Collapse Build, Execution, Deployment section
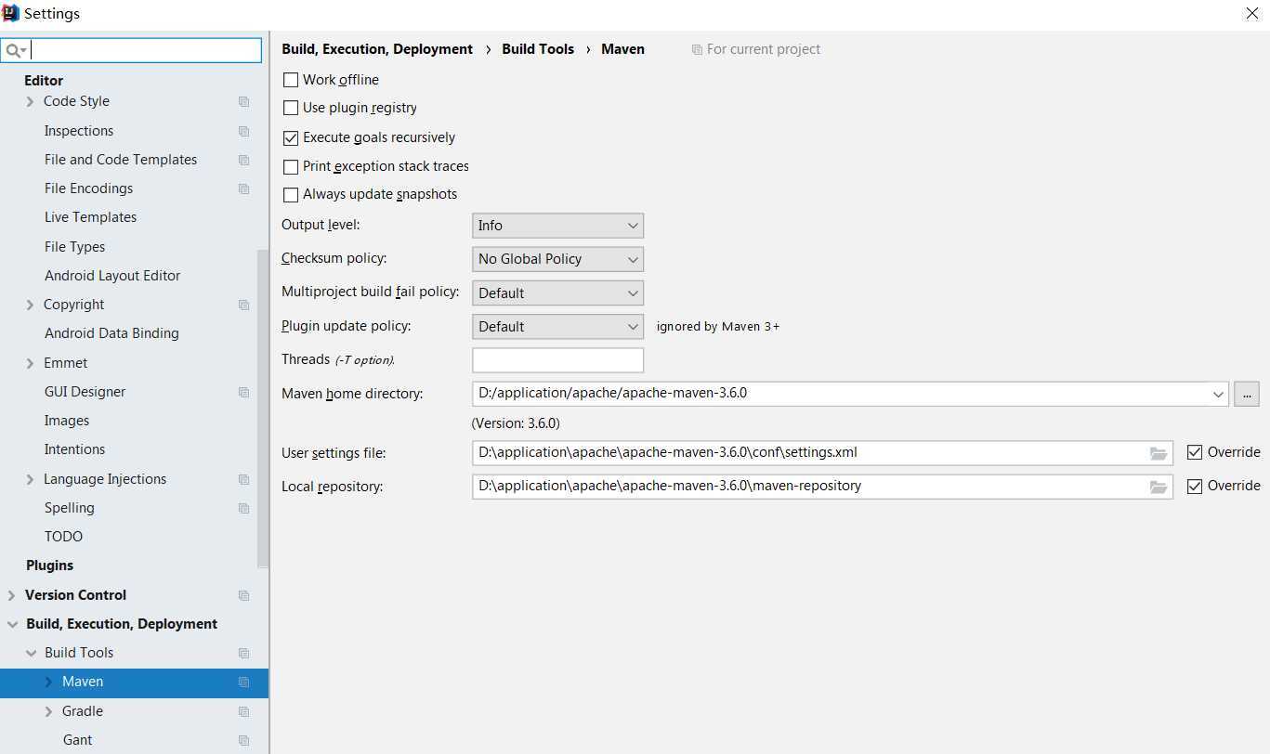The height and width of the screenshot is (754, 1270). pos(12,624)
